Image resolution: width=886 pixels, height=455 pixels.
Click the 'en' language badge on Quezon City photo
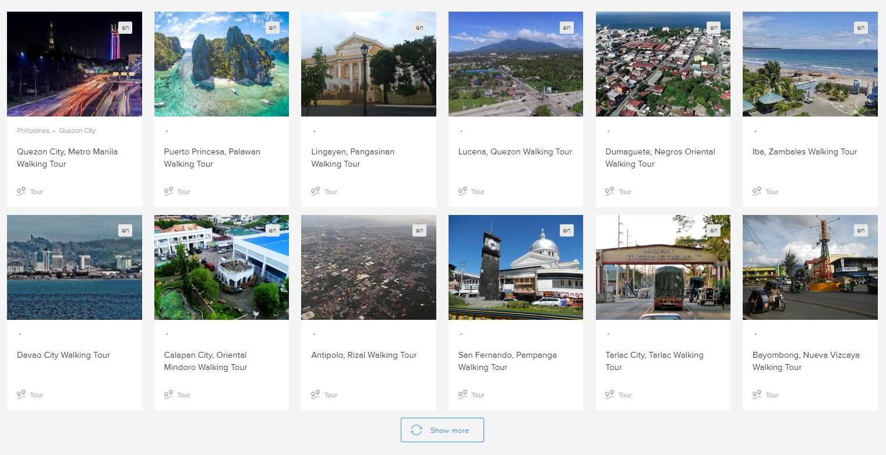click(125, 27)
